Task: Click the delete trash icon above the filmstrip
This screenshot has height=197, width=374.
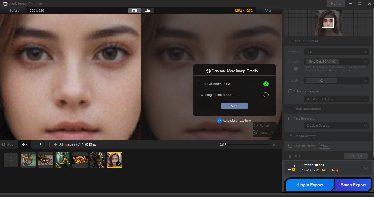Action: click(x=275, y=144)
